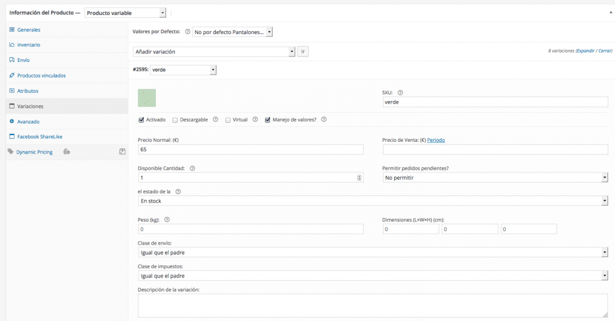Viewport: 615px width, 321px height.
Task: Click help icon beside Disponible Cantidad
Action: point(192,169)
